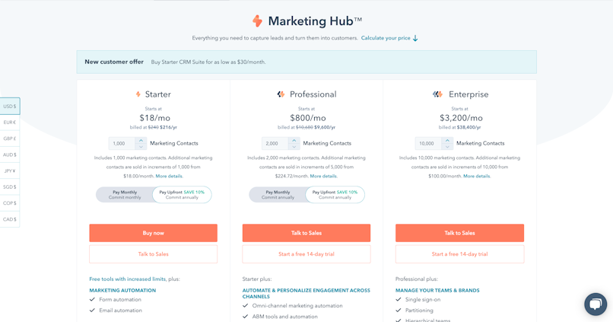Increase Professional marketing contacts with up arrow
The image size is (613, 322).
(x=294, y=141)
